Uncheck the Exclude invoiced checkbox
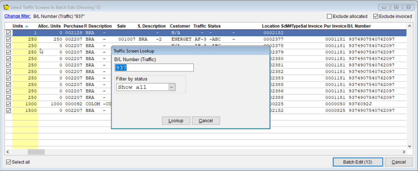Screen dimensions: 418x171 (x=376, y=16)
